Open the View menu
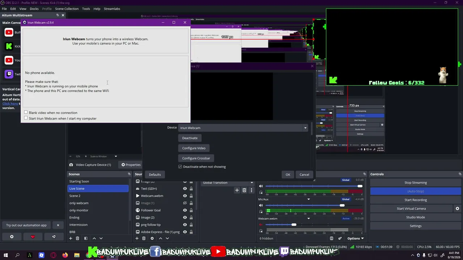Image resolution: width=463 pixels, height=260 pixels. coord(23,9)
